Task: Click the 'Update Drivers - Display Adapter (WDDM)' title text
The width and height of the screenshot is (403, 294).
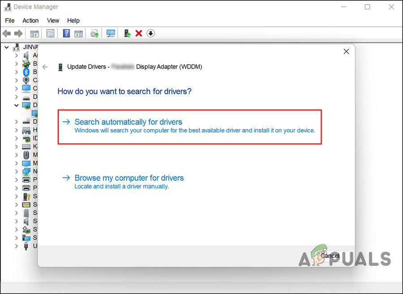Action: coord(135,67)
